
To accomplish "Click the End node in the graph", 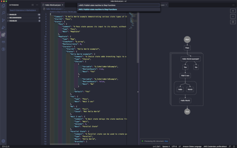I will pos(187,112).
